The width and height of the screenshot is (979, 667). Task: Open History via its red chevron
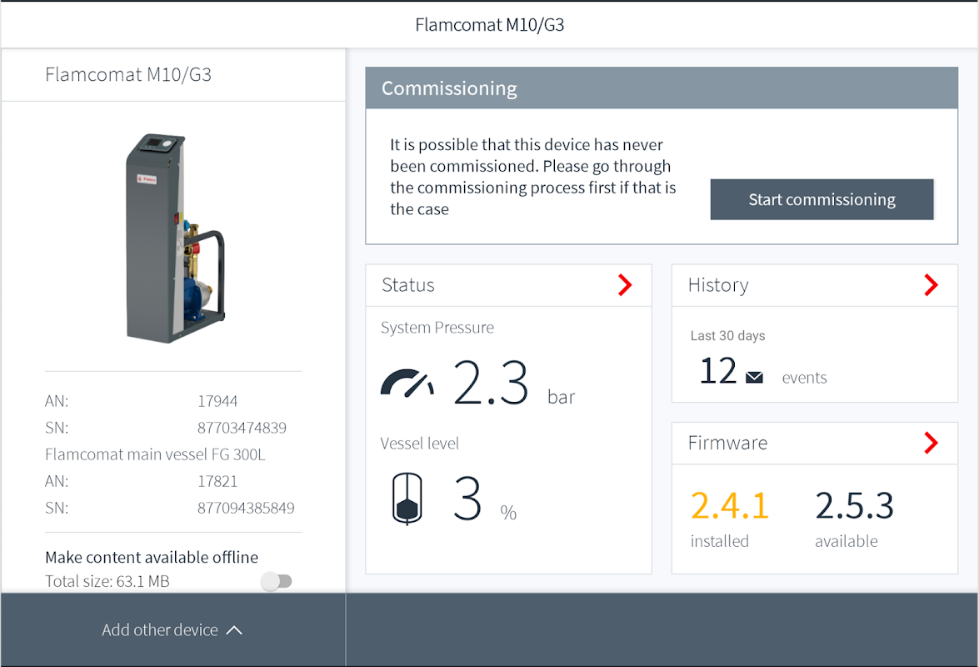931,285
